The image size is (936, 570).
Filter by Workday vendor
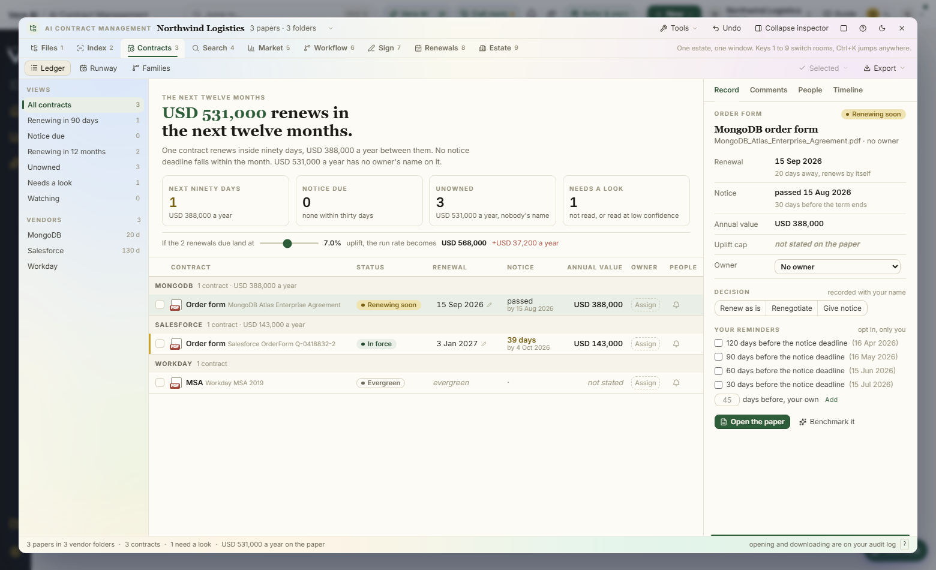pos(83,266)
